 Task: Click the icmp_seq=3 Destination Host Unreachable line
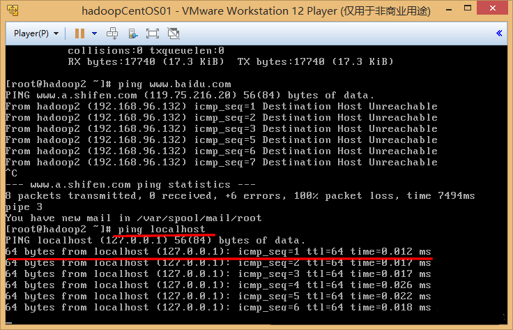coord(222,128)
